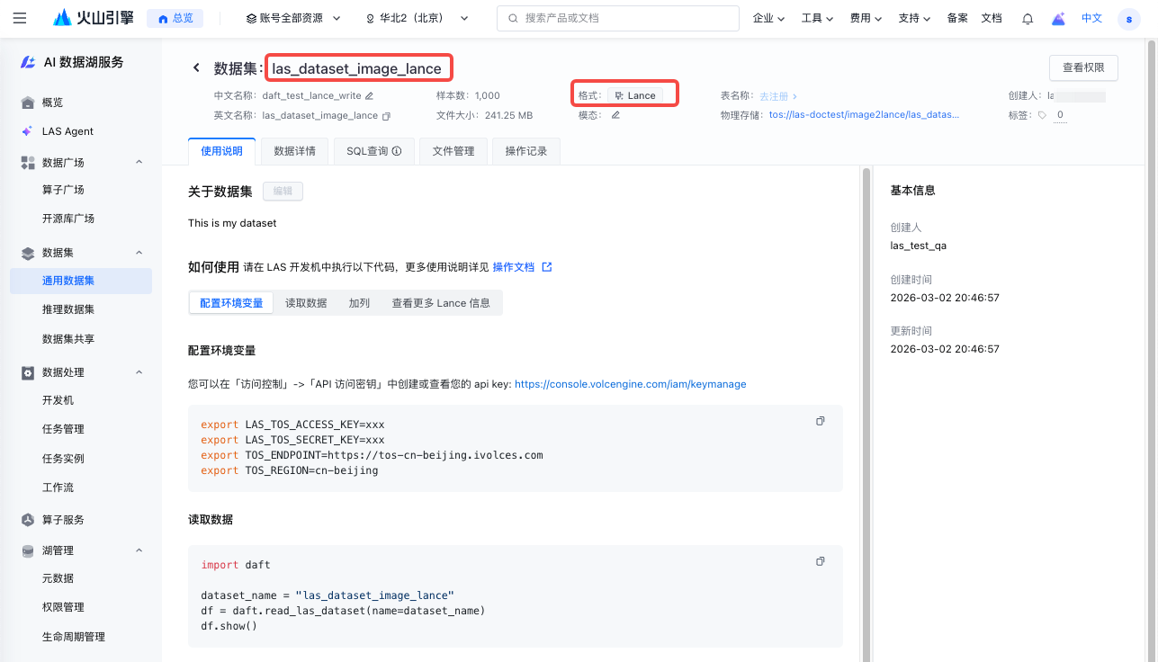Select the 加列 code tab
This screenshot has width=1158, height=662.
359,303
